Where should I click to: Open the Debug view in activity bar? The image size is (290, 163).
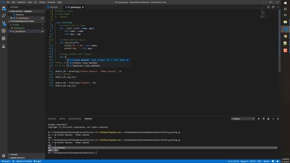[x=4, y=31]
